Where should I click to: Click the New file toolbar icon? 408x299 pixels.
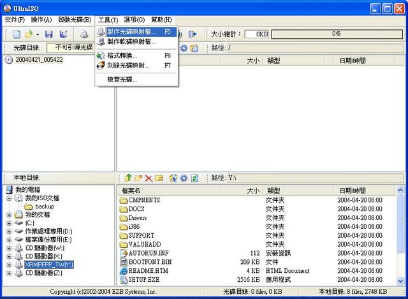pos(17,34)
